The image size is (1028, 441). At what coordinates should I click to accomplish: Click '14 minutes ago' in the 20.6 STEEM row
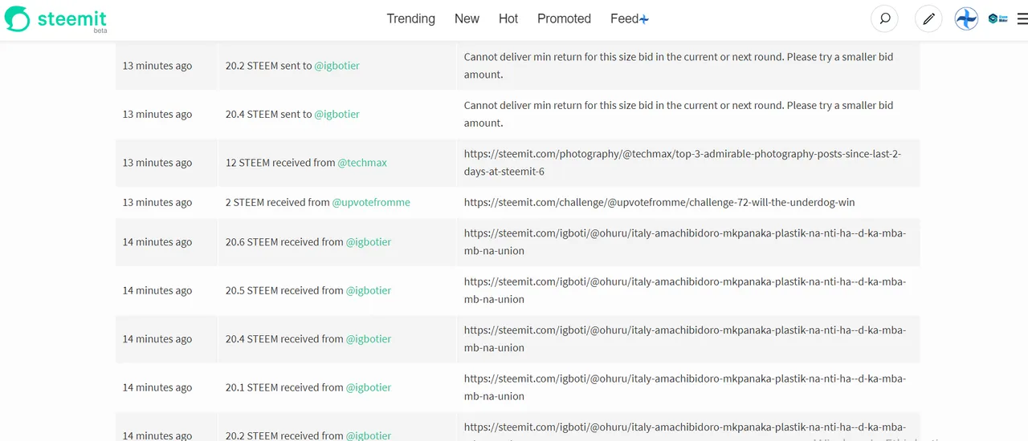click(157, 242)
